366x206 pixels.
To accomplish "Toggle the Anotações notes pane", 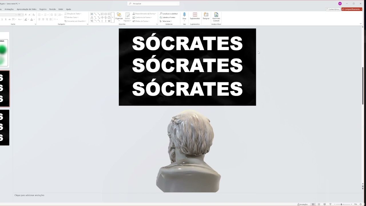I will (303, 204).
